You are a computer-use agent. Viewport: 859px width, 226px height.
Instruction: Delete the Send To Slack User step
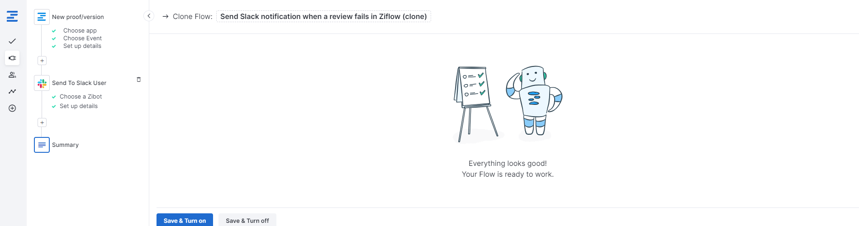tap(138, 80)
